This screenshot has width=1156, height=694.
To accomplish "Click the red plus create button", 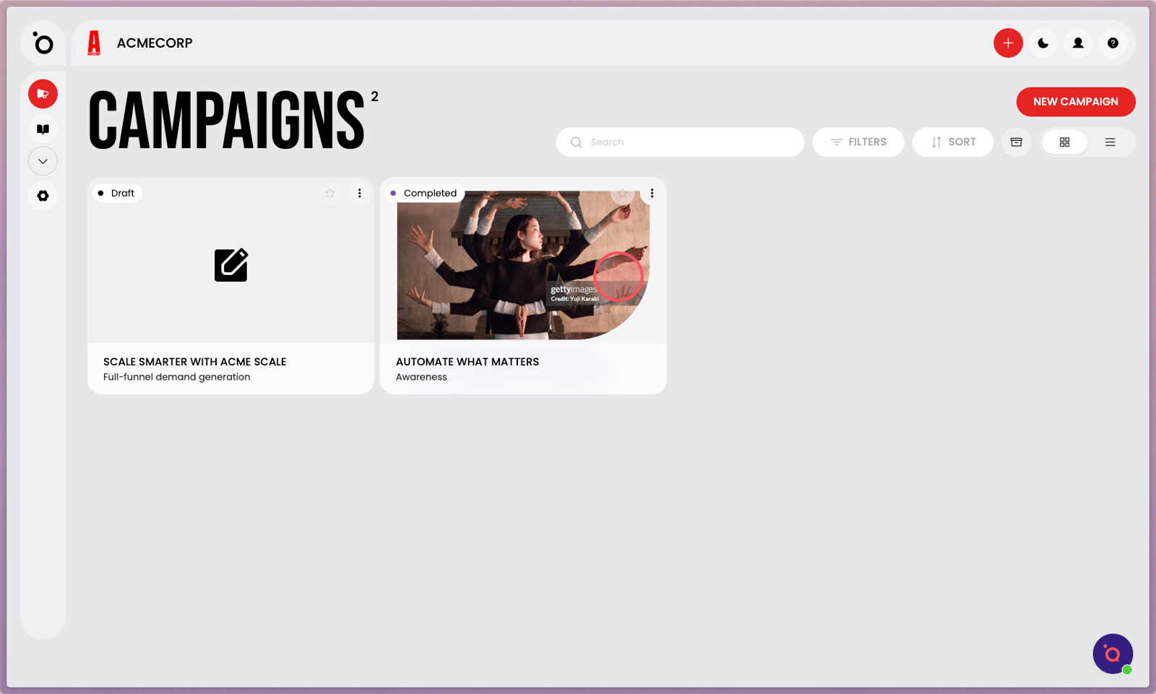I will point(1008,43).
